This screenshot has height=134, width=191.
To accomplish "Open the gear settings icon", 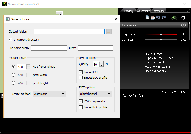I will (x=183, y=18).
